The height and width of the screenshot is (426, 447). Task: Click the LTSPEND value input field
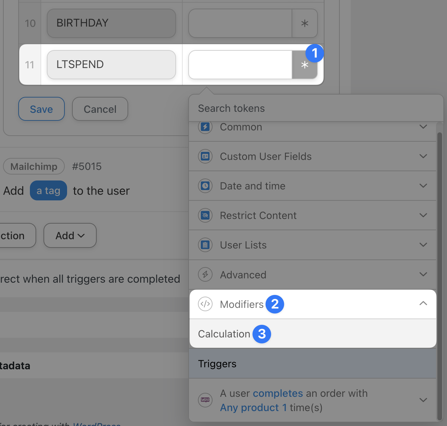point(240,65)
